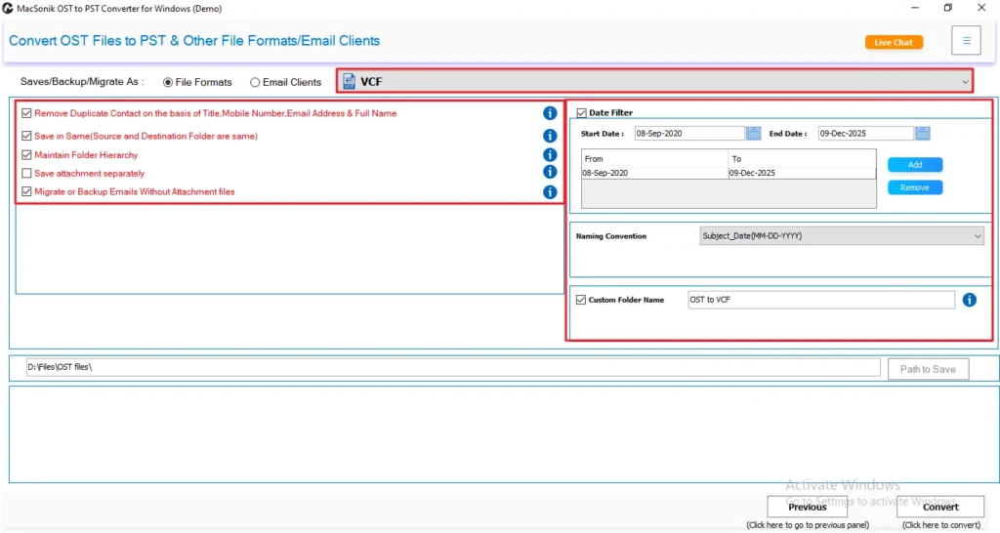Click the Custom Folder Name text field
The image size is (1000, 533).
[819, 300]
